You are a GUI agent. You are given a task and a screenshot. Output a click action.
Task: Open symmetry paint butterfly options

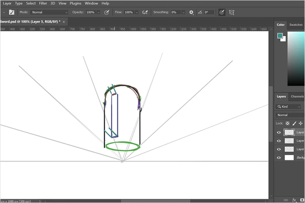pos(231,12)
